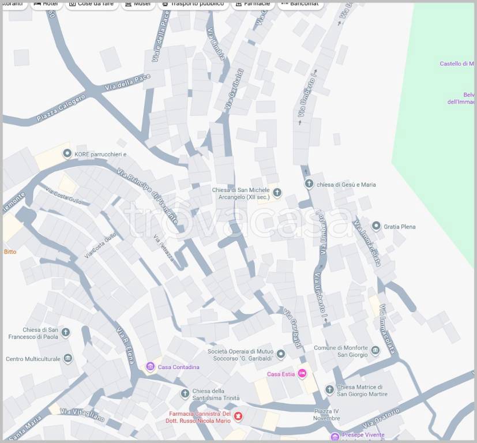Click the Chiesa di San Michele Arcangelo church icon

point(277,193)
